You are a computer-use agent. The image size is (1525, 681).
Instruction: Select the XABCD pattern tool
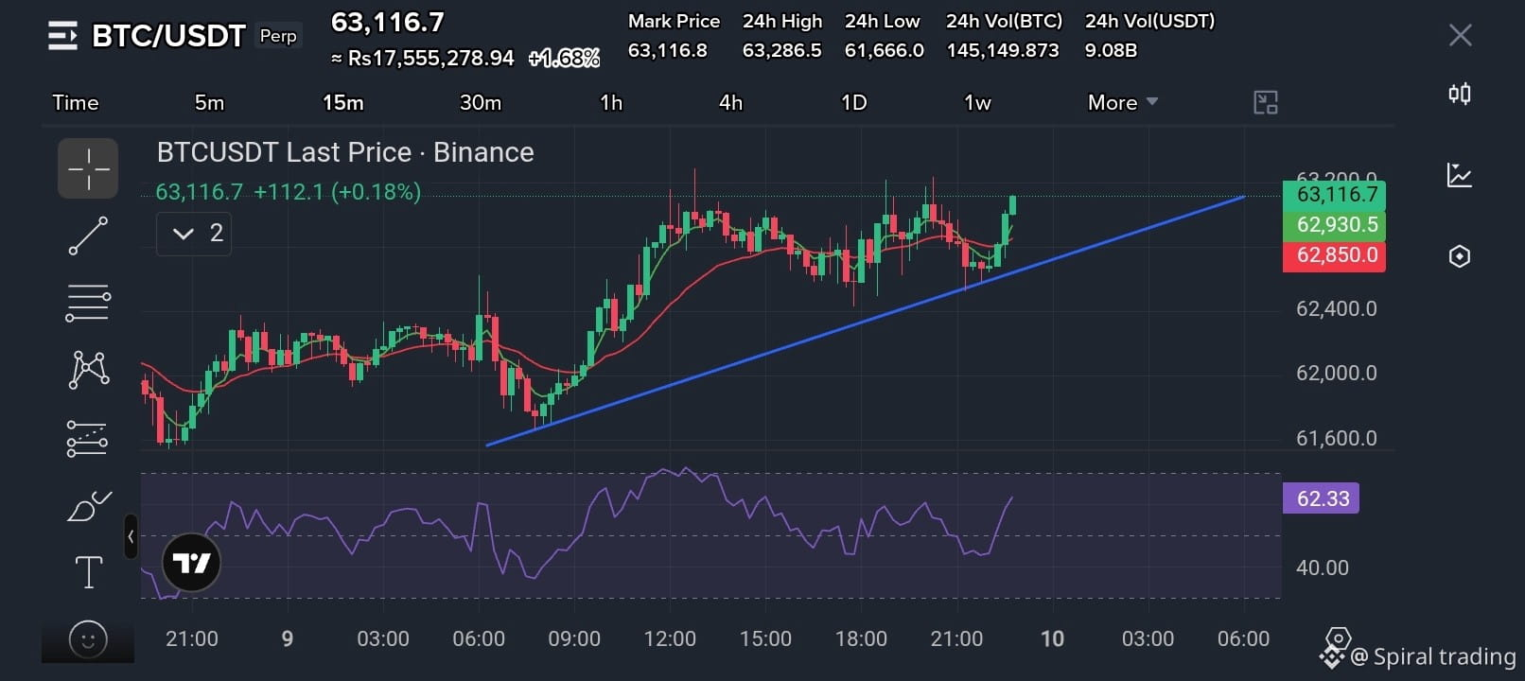click(x=88, y=370)
